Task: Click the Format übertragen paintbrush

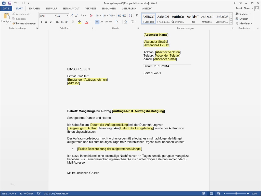Action: (x=14, y=23)
